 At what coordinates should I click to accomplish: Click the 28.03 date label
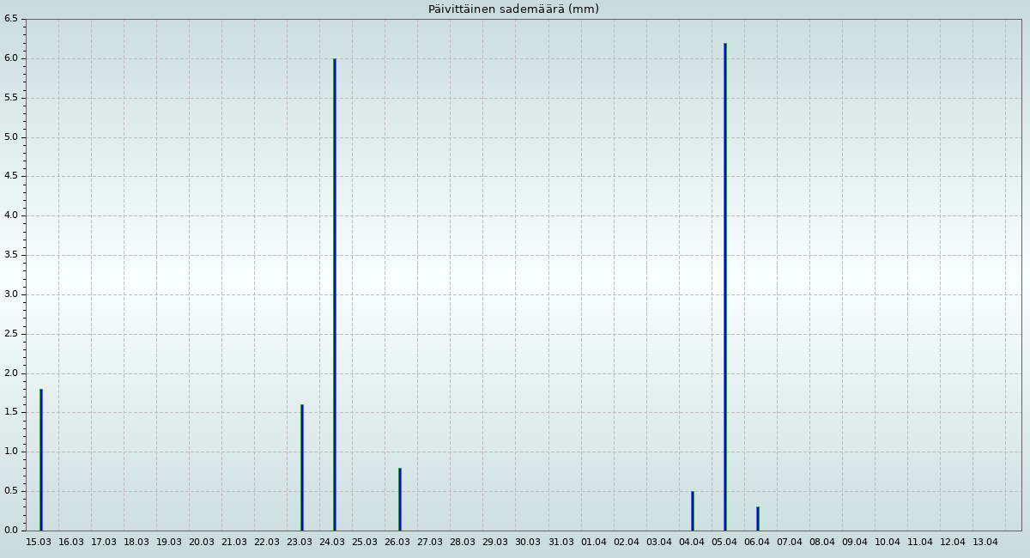(x=463, y=543)
